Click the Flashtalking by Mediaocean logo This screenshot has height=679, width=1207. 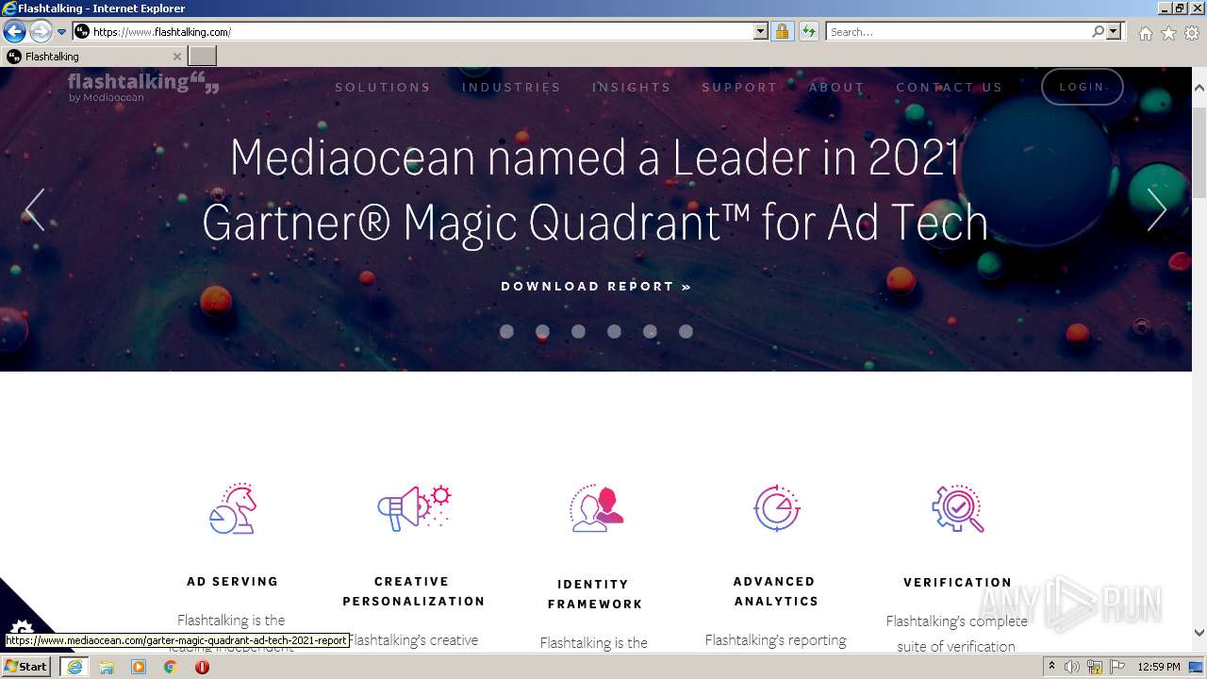[x=143, y=85]
